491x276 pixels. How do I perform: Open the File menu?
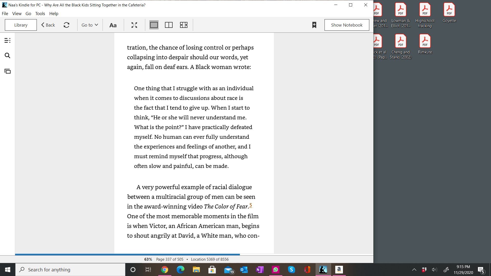click(x=5, y=14)
